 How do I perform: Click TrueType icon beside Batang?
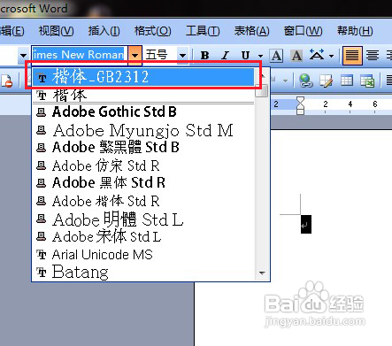(42, 272)
